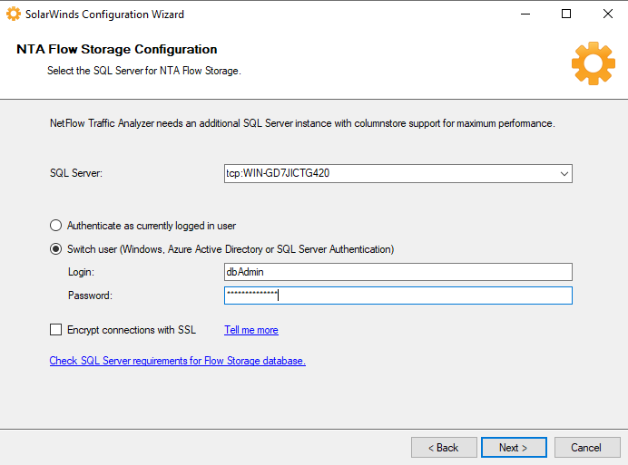Minimize the Configuration Wizard window
The width and height of the screenshot is (628, 465).
525,15
